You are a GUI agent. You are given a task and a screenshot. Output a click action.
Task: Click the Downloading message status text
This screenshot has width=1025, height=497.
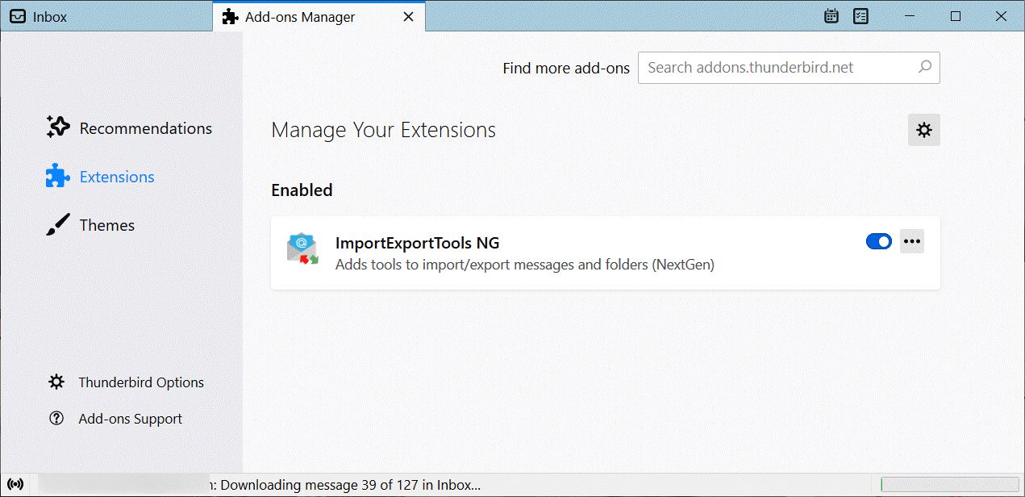(x=351, y=485)
